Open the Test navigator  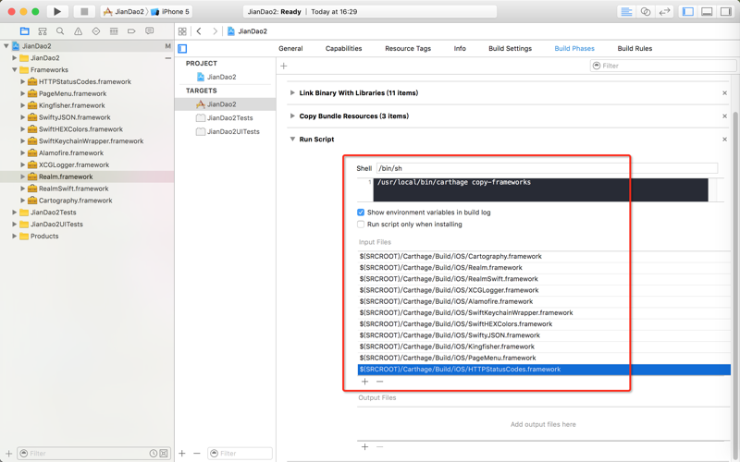[x=96, y=31]
